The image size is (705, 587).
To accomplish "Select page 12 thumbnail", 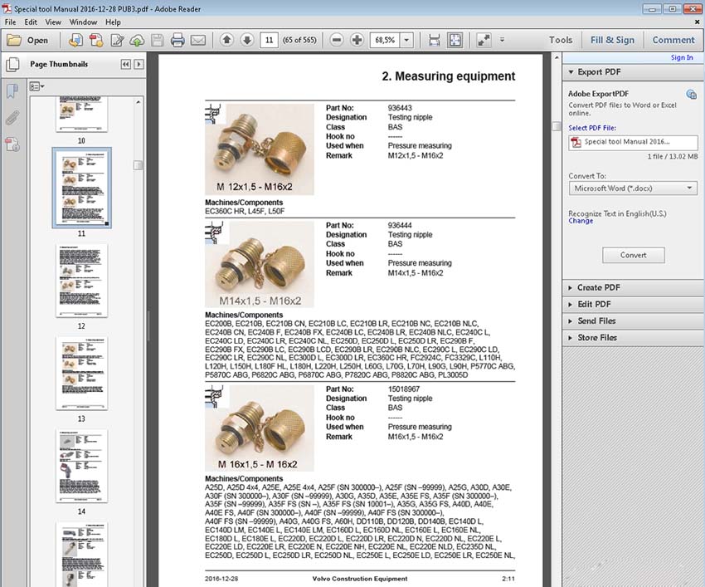I will 81,281.
